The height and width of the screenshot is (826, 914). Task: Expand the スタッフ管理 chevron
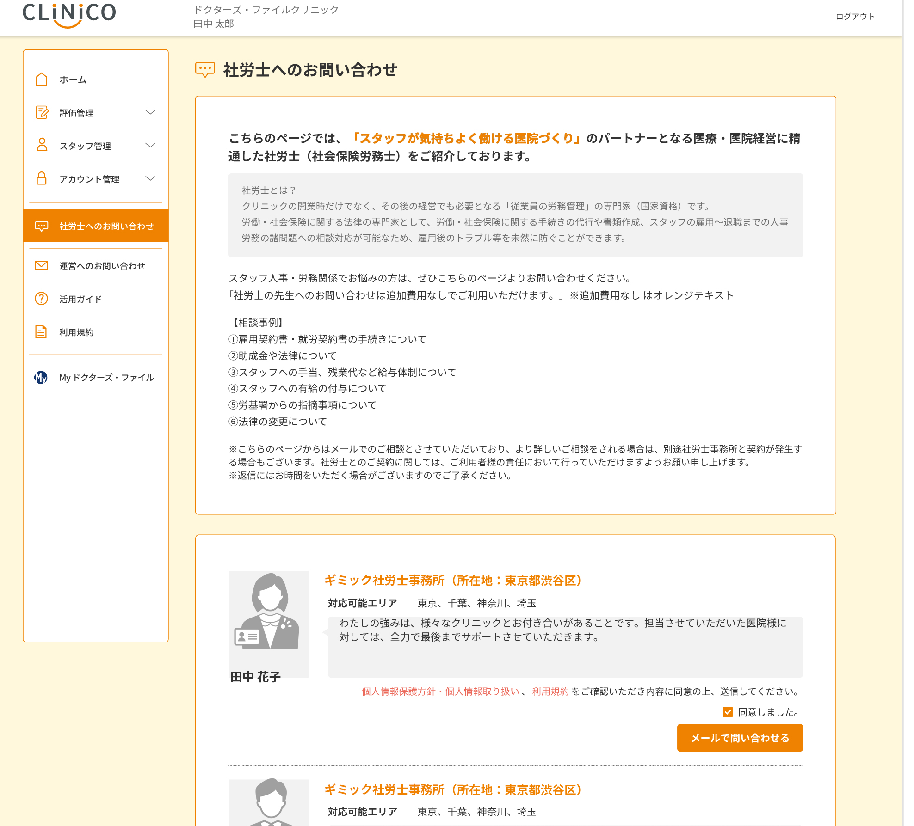coord(150,145)
